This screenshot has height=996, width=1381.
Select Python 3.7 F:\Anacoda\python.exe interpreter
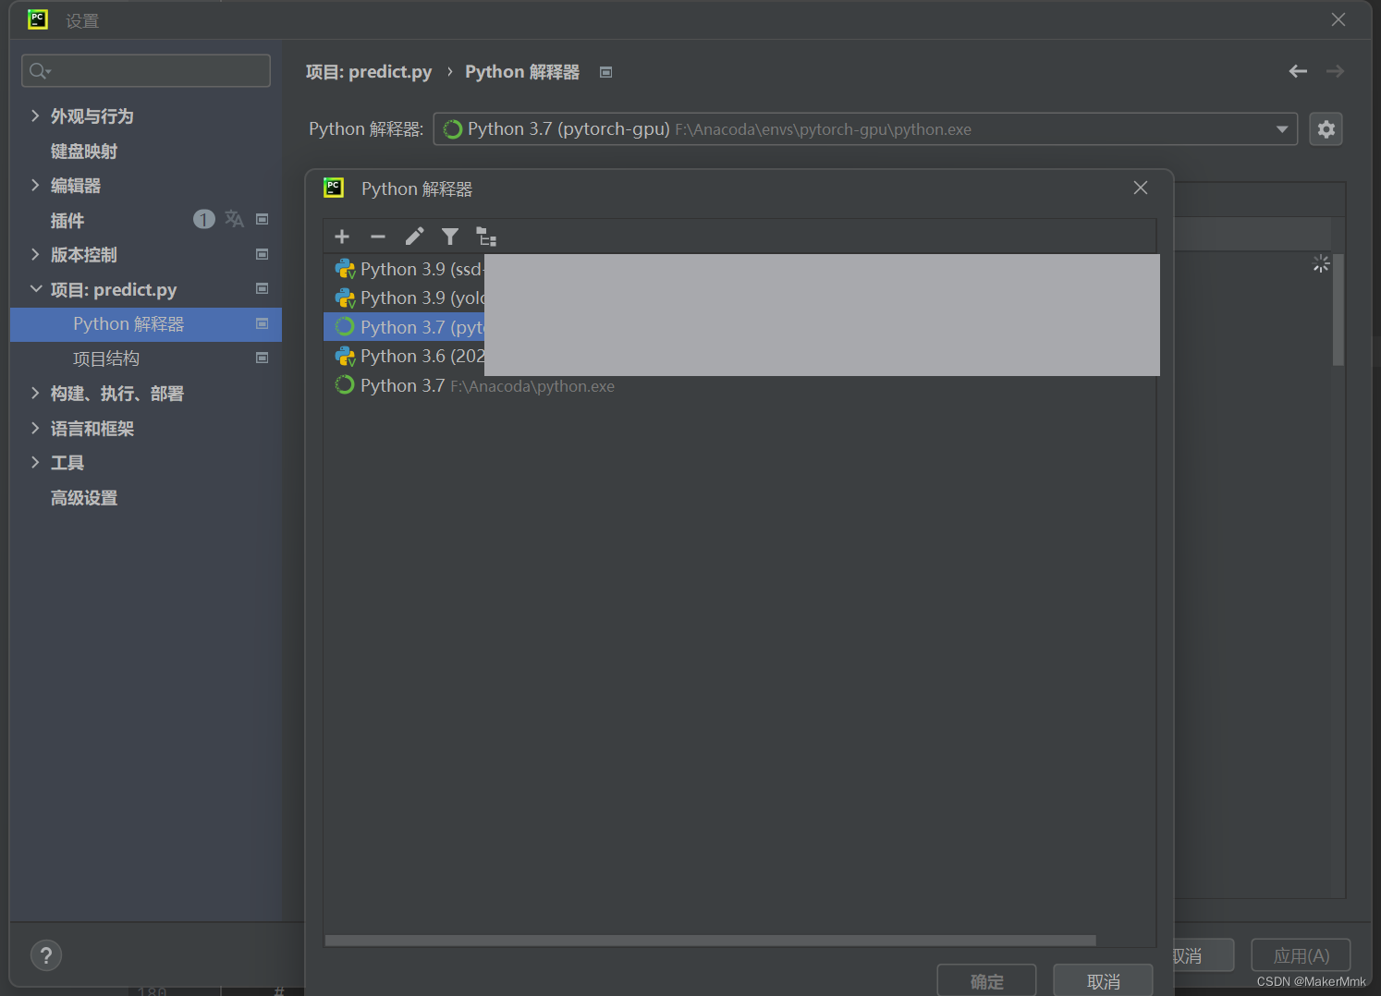point(739,385)
